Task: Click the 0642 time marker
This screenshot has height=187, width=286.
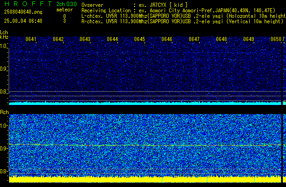Action: [58, 39]
